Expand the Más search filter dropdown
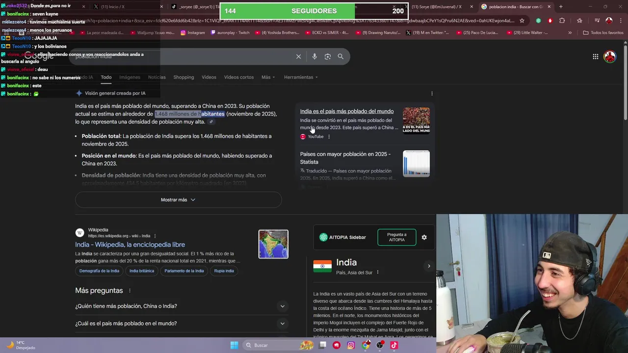Viewport: 628px width, 353px height. pyautogui.click(x=268, y=77)
